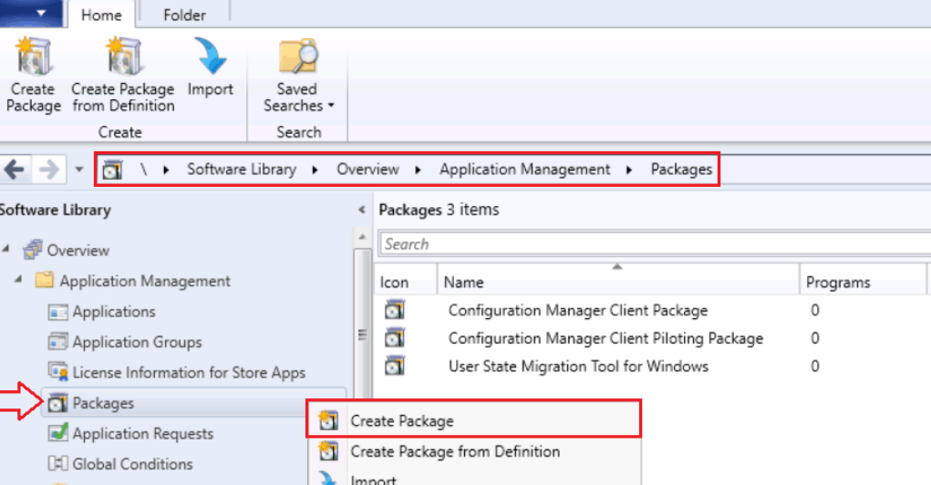Expand breadcrumb arrow after root backslash

point(166,170)
